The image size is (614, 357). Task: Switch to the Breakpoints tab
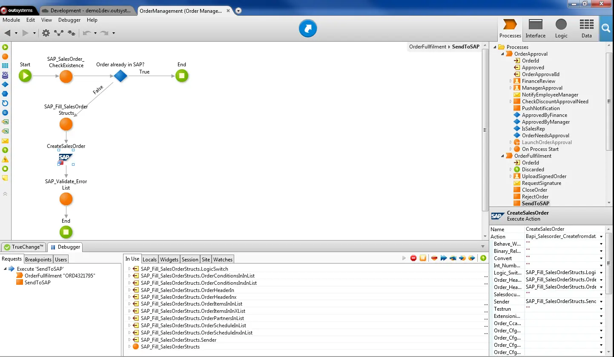point(38,259)
